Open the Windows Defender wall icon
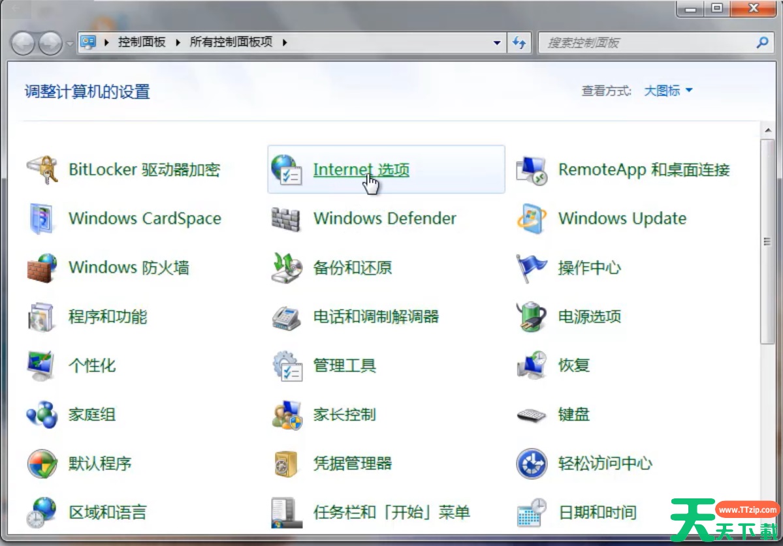Screen dimensions: 783x546 click(x=286, y=219)
